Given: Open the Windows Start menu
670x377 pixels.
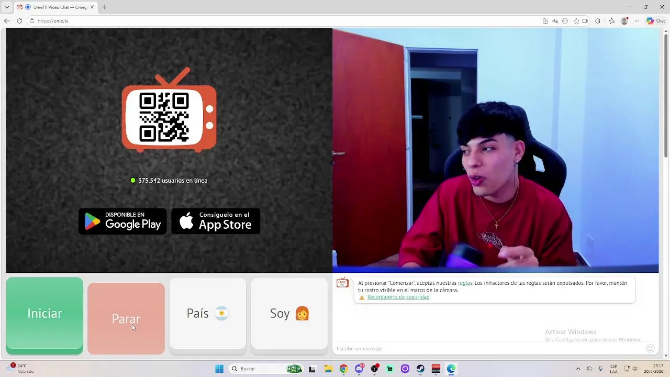Looking at the screenshot, I should point(219,369).
